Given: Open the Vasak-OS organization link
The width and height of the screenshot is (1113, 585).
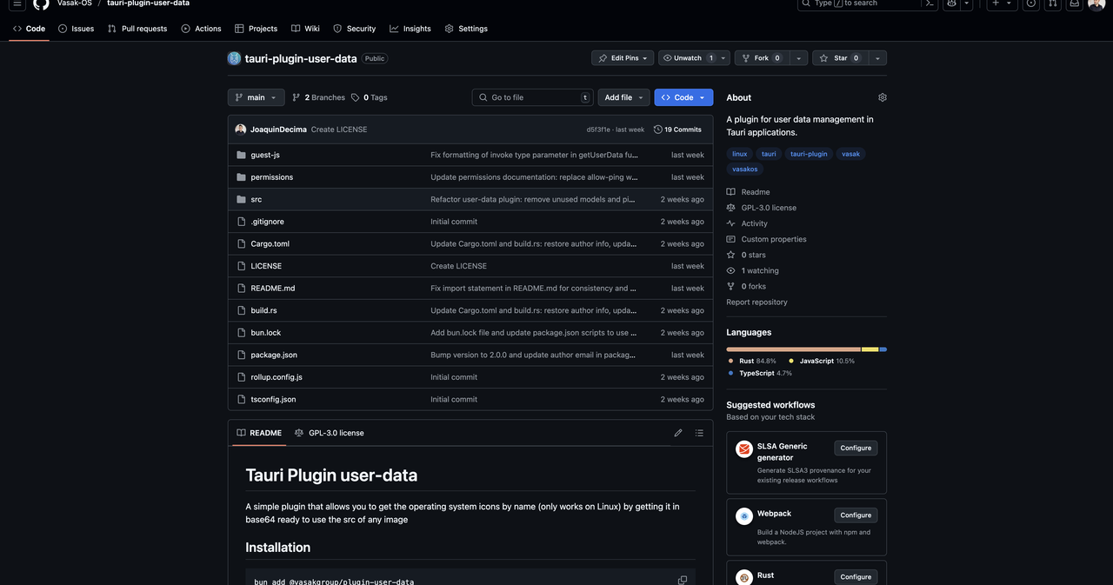Looking at the screenshot, I should point(75,3).
